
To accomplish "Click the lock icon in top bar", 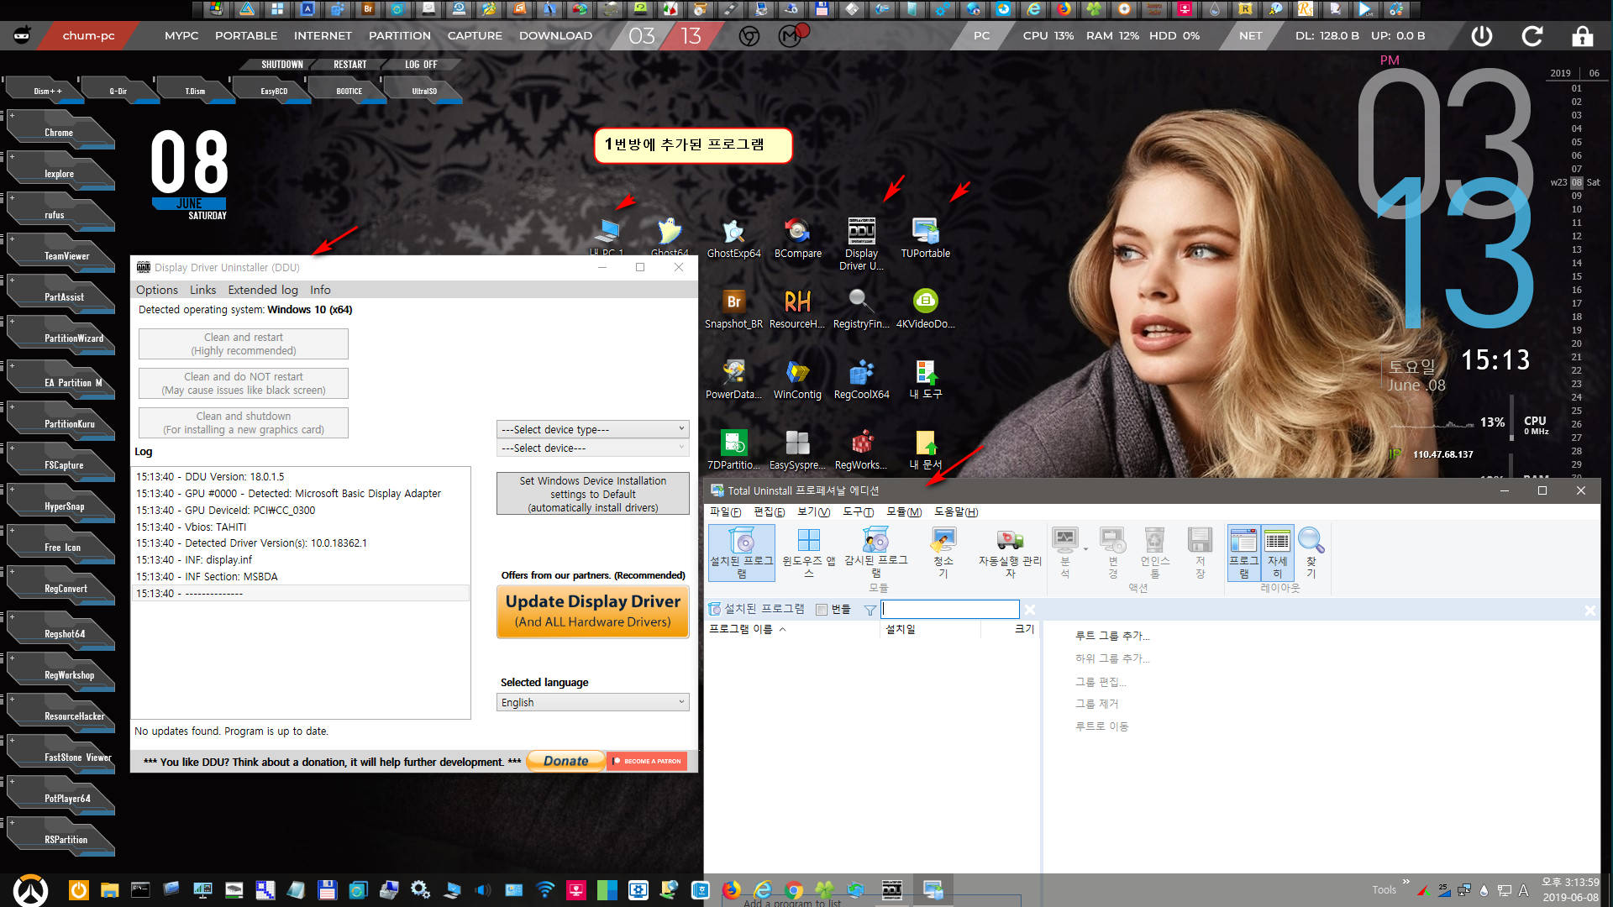I will tap(1583, 36).
